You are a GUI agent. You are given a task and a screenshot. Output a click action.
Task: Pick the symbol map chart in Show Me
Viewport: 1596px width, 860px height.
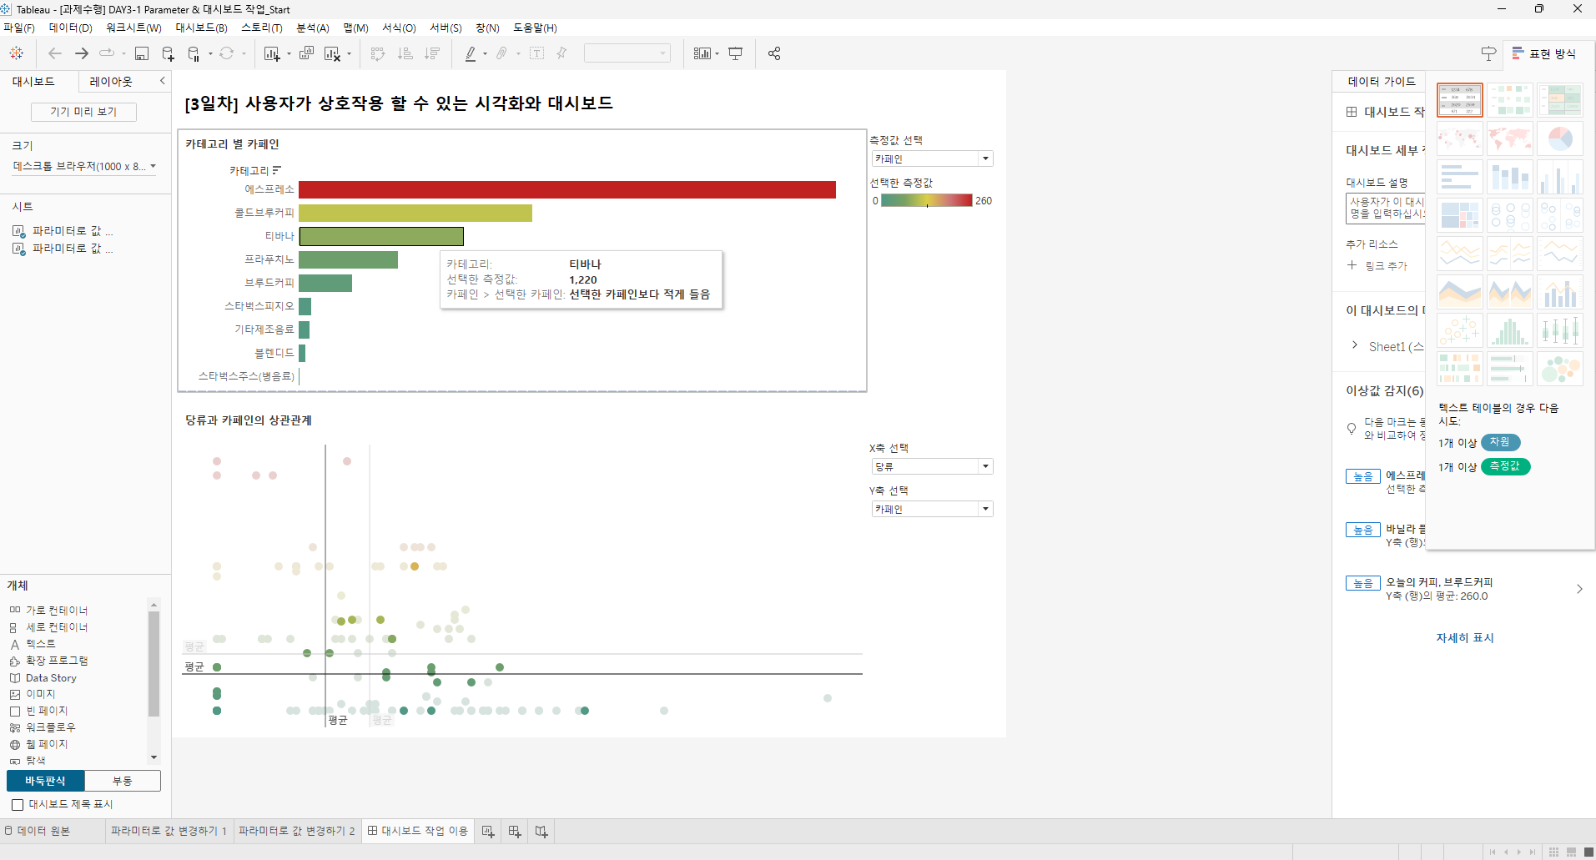[x=1460, y=138]
